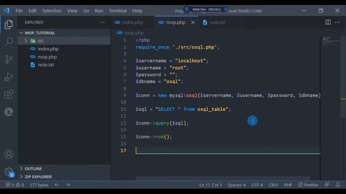Click the horizontal editor scrollbar
The height and width of the screenshot is (194, 346).
tap(223, 178)
